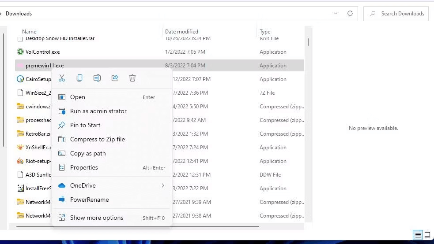Select Copy as path
The width and height of the screenshot is (434, 244).
[112, 153]
